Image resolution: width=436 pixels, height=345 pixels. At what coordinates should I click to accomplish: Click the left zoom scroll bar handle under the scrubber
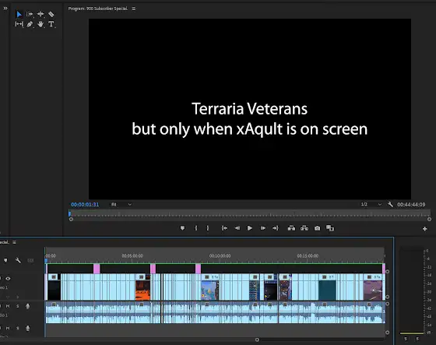tap(71, 220)
